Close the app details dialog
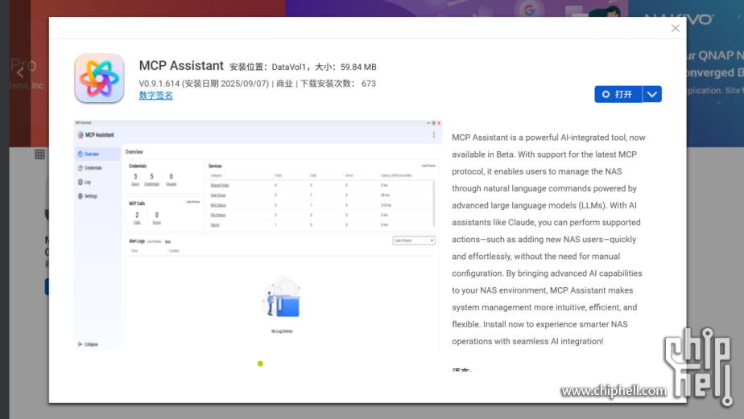The height and width of the screenshot is (419, 744). click(x=676, y=28)
